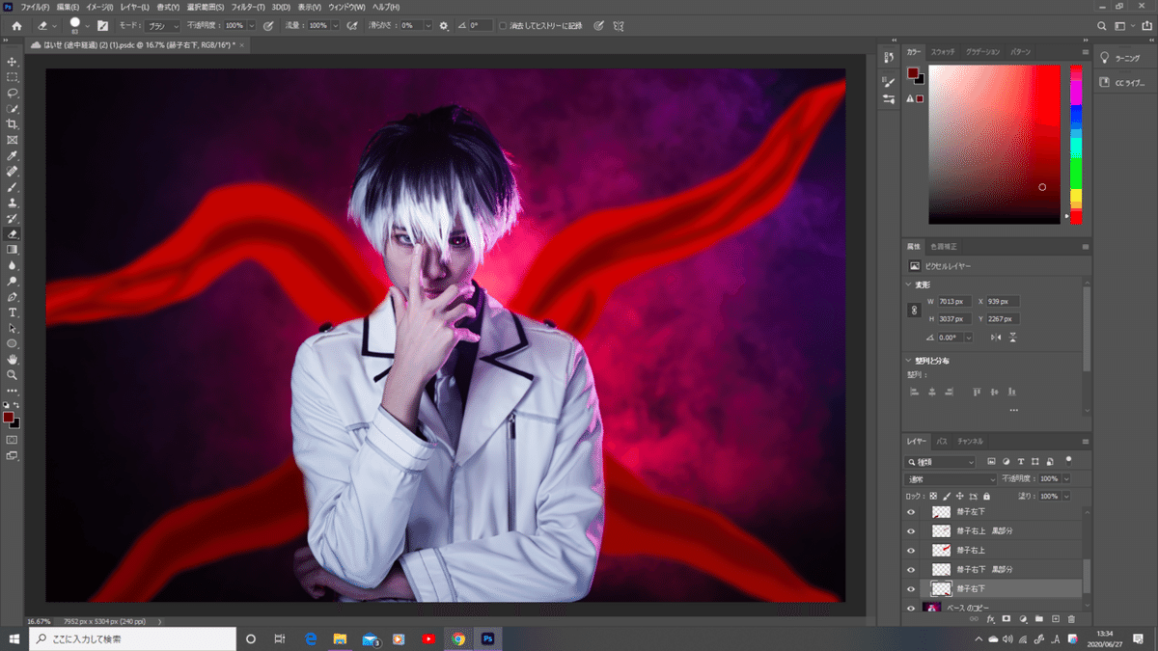
Task: Hide the 赫子右上 layer
Action: tap(911, 550)
